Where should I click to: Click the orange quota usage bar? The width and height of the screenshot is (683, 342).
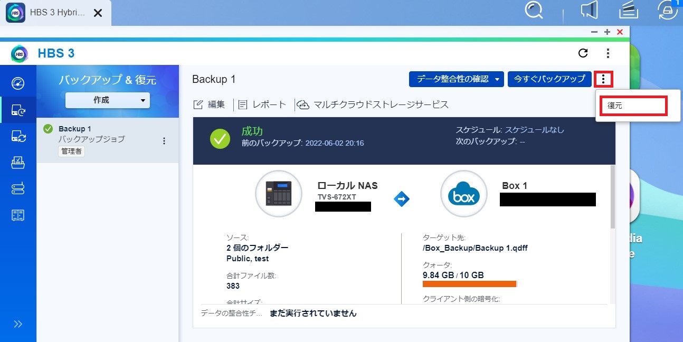tap(469, 284)
